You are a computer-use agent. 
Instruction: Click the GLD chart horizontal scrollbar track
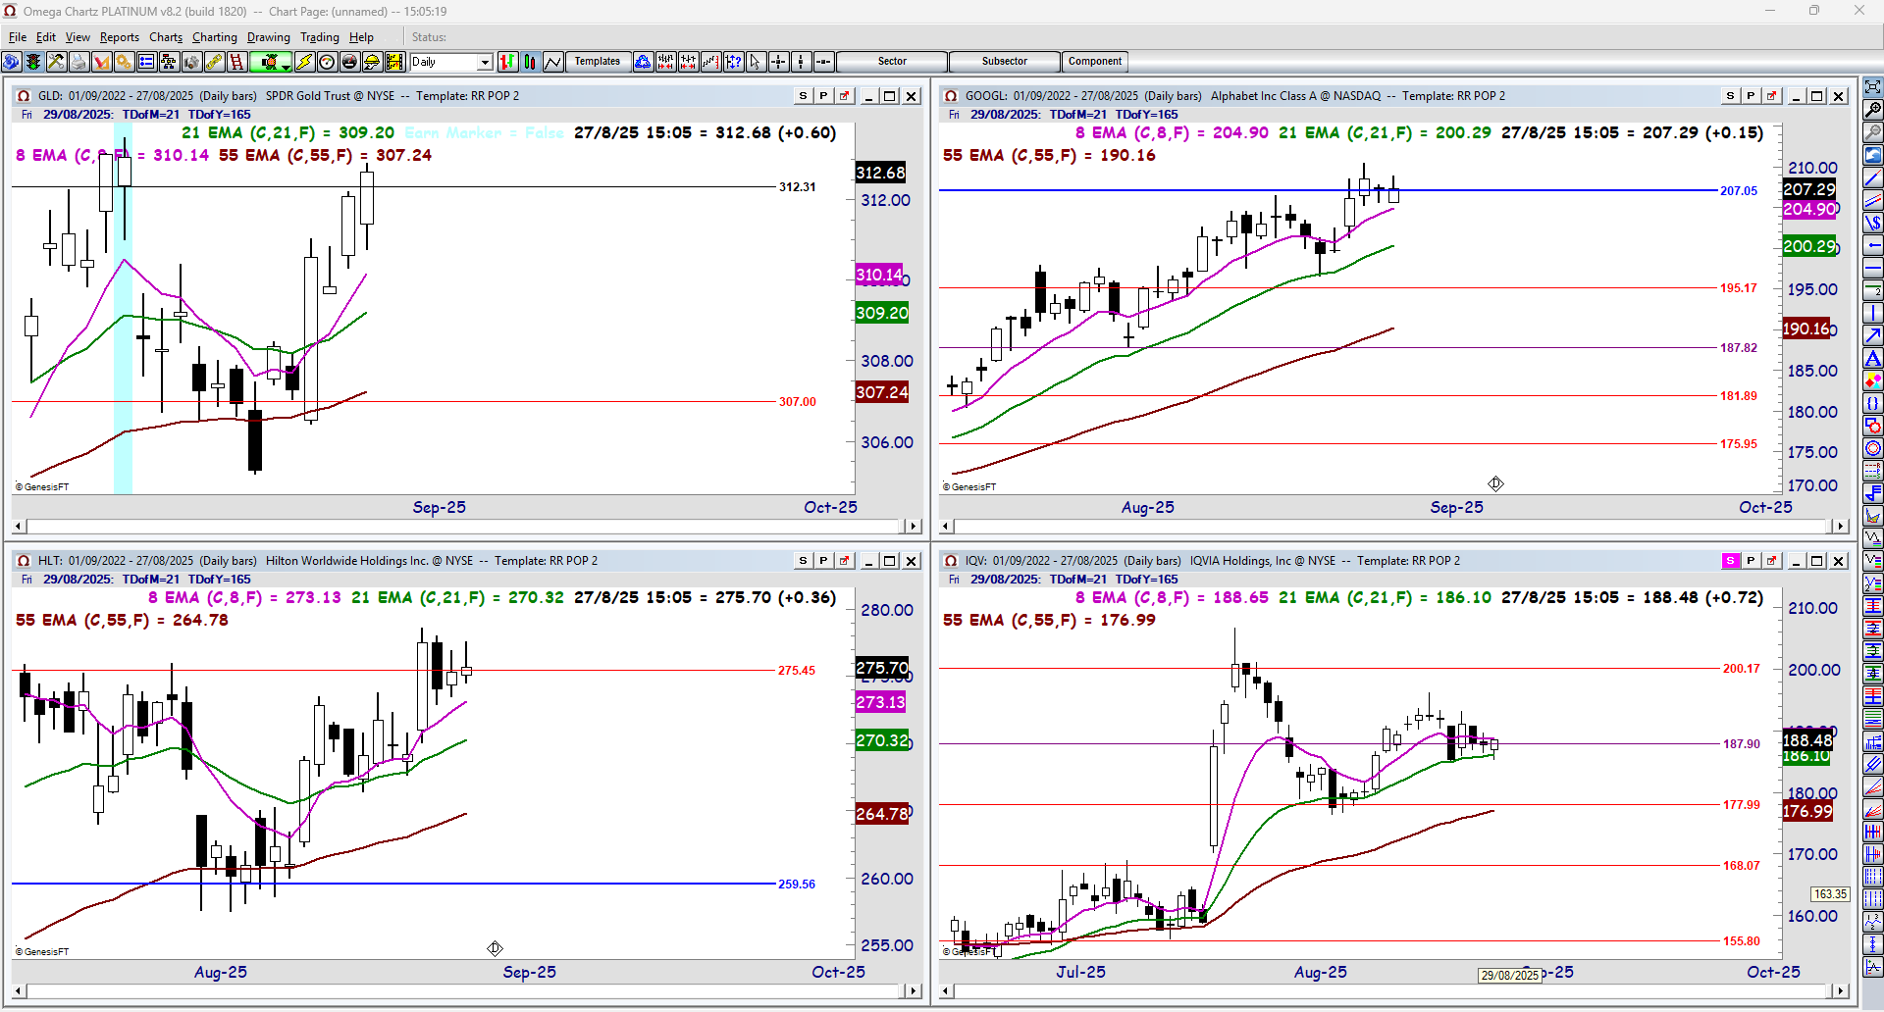pos(467,527)
